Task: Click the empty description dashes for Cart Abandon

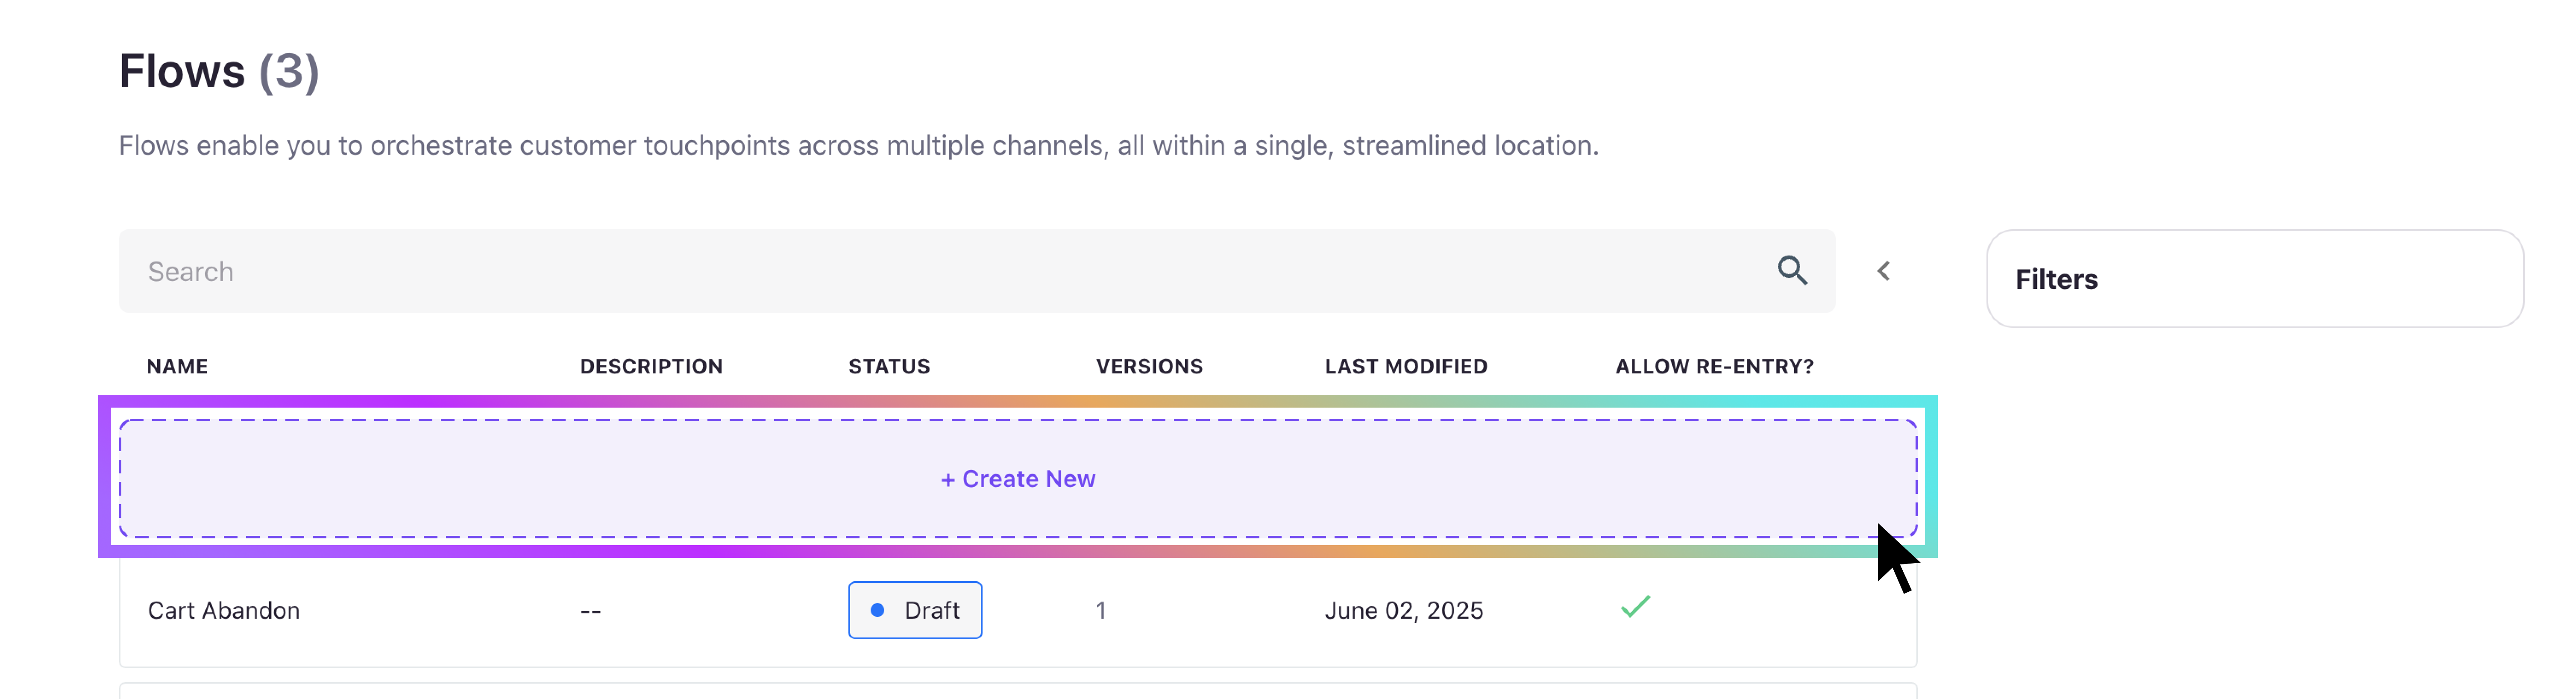Action: tap(590, 611)
